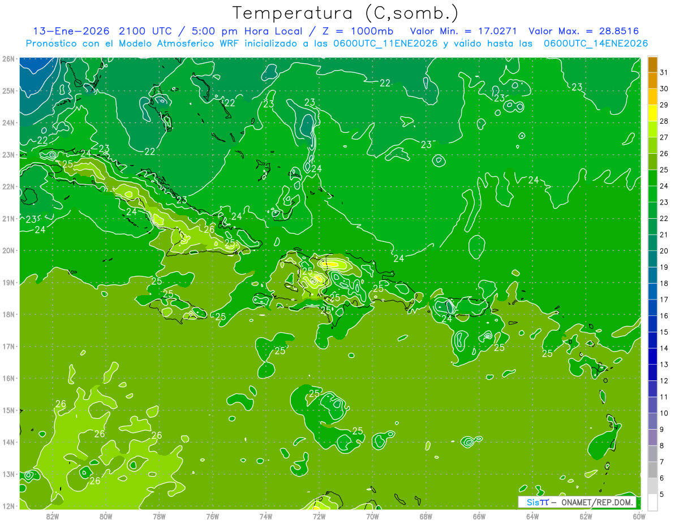Click the color bar label '30'
Screen dimensions: 679x524
664,88
